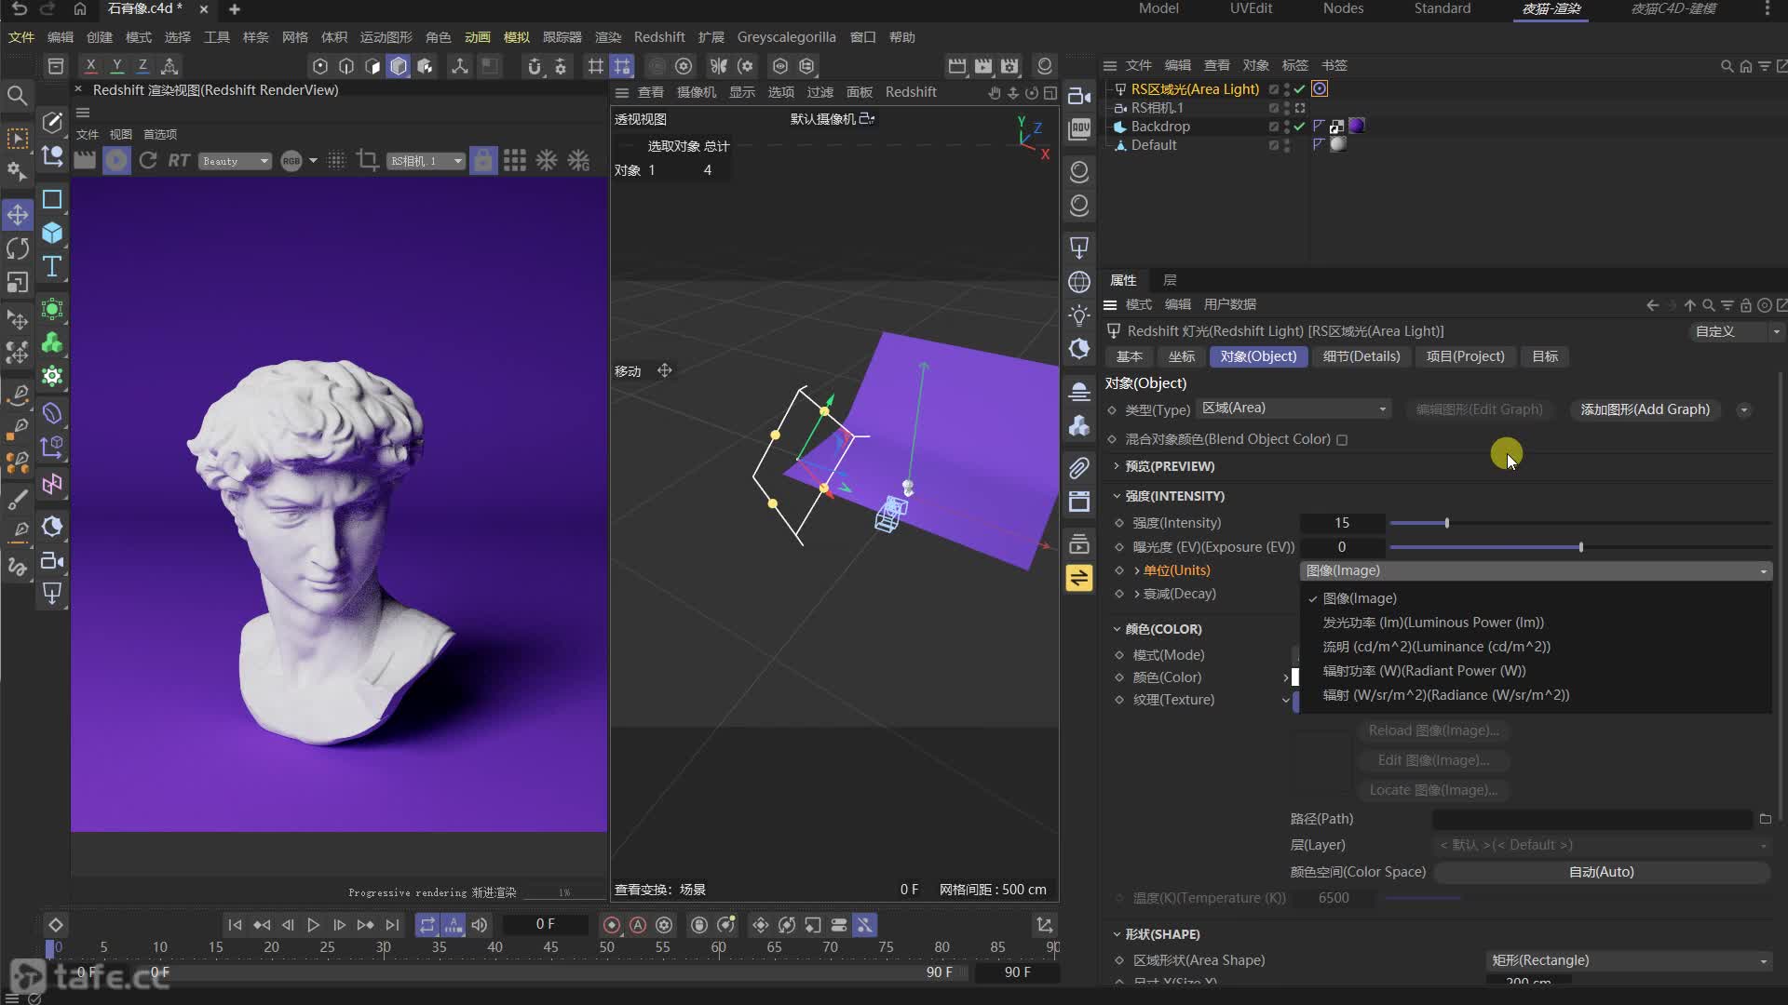The image size is (1788, 1005).
Task: Browse for texture path folder
Action: (1765, 819)
